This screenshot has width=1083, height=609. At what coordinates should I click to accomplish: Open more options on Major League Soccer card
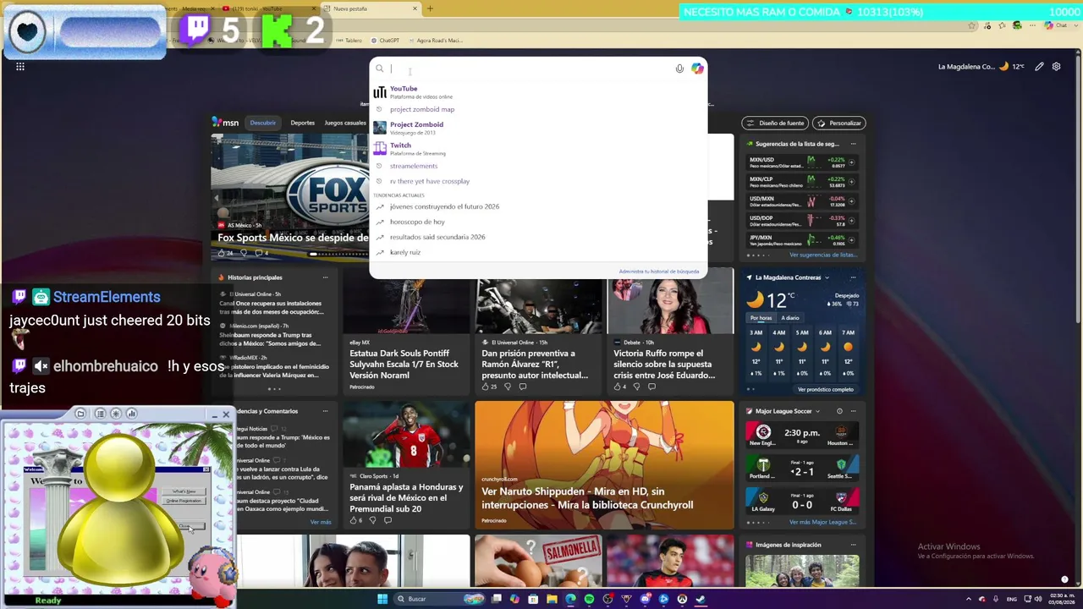pyautogui.click(x=853, y=411)
